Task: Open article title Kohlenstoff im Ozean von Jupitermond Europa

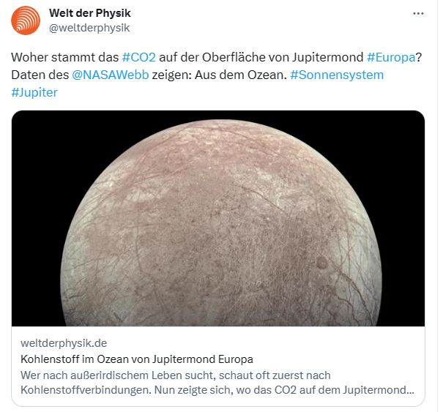Action: click(137, 359)
